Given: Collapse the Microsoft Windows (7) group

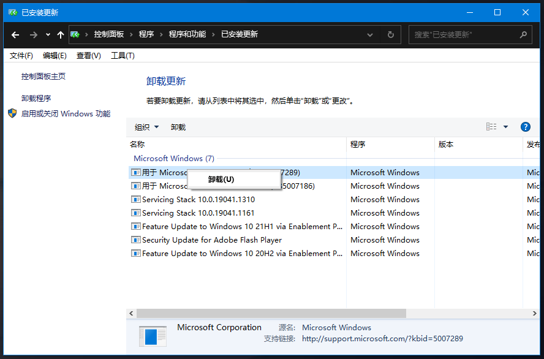Looking at the screenshot, I should pyautogui.click(x=174, y=159).
